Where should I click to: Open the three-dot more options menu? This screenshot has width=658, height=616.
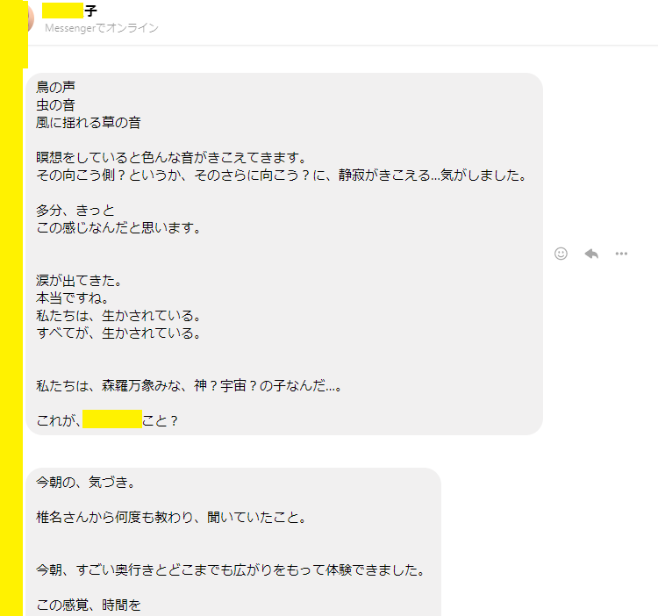pos(621,254)
